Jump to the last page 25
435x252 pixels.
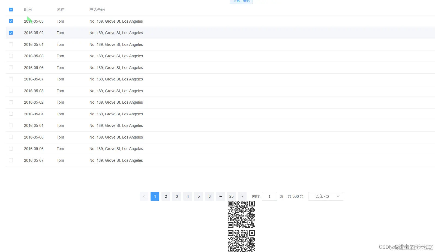(231, 196)
